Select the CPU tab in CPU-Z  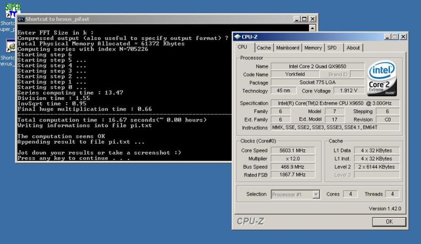tap(242, 47)
